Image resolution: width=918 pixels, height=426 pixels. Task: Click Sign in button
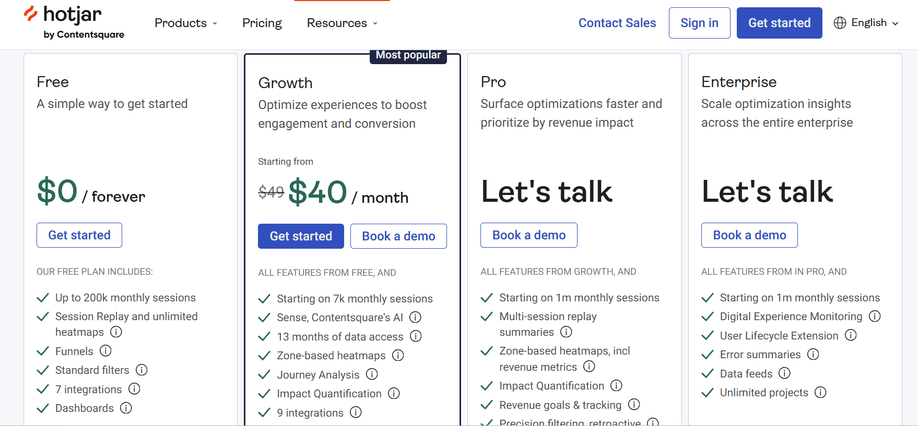point(699,23)
